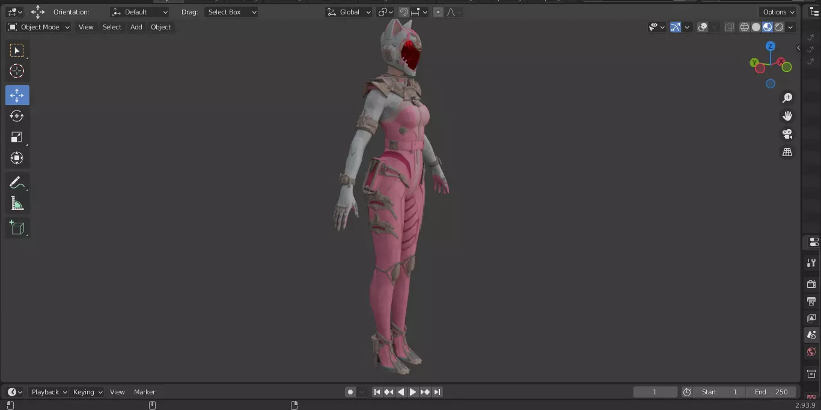Open the Drag Select Box dropdown

pos(231,12)
